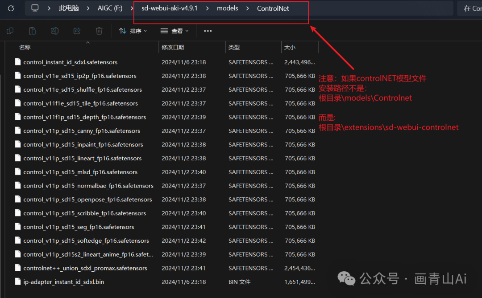The height and width of the screenshot is (298, 482).
Task: Select control_v11f1p_sd15_depth_fp16.safetensors file
Action: [x=84, y=117]
